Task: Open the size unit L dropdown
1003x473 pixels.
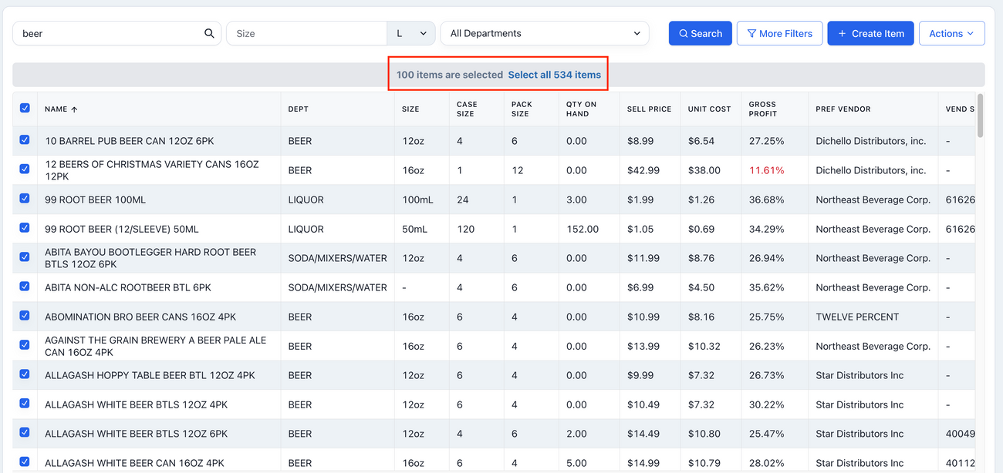Action: pos(410,34)
